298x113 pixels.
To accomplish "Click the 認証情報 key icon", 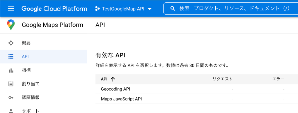I will click(x=11, y=98).
